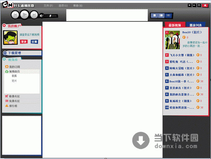Click the orange coin icon under Ben10(短片)
This screenshot has height=159, width=211.
click(x=184, y=37)
